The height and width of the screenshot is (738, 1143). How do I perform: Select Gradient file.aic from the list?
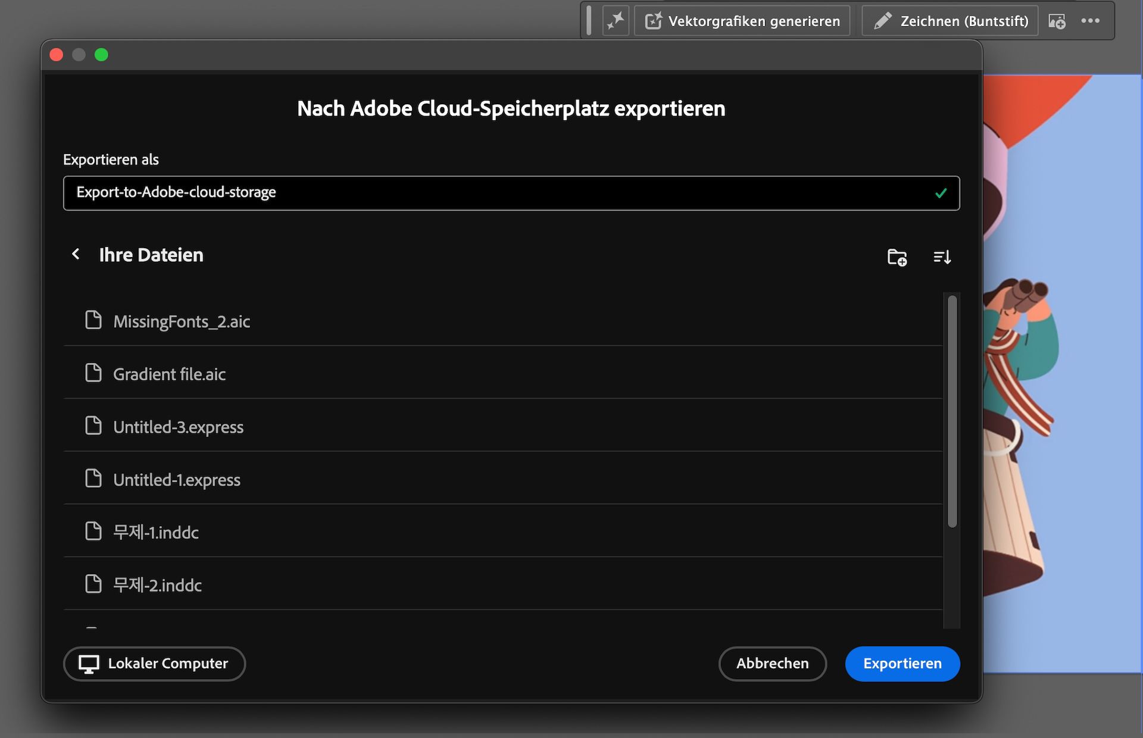click(x=170, y=374)
